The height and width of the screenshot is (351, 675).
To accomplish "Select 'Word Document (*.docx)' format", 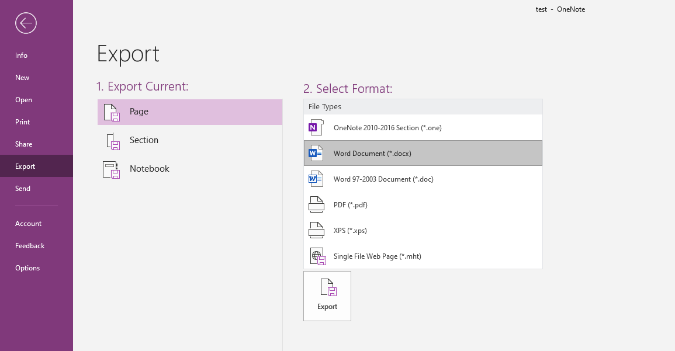I will tap(423, 153).
